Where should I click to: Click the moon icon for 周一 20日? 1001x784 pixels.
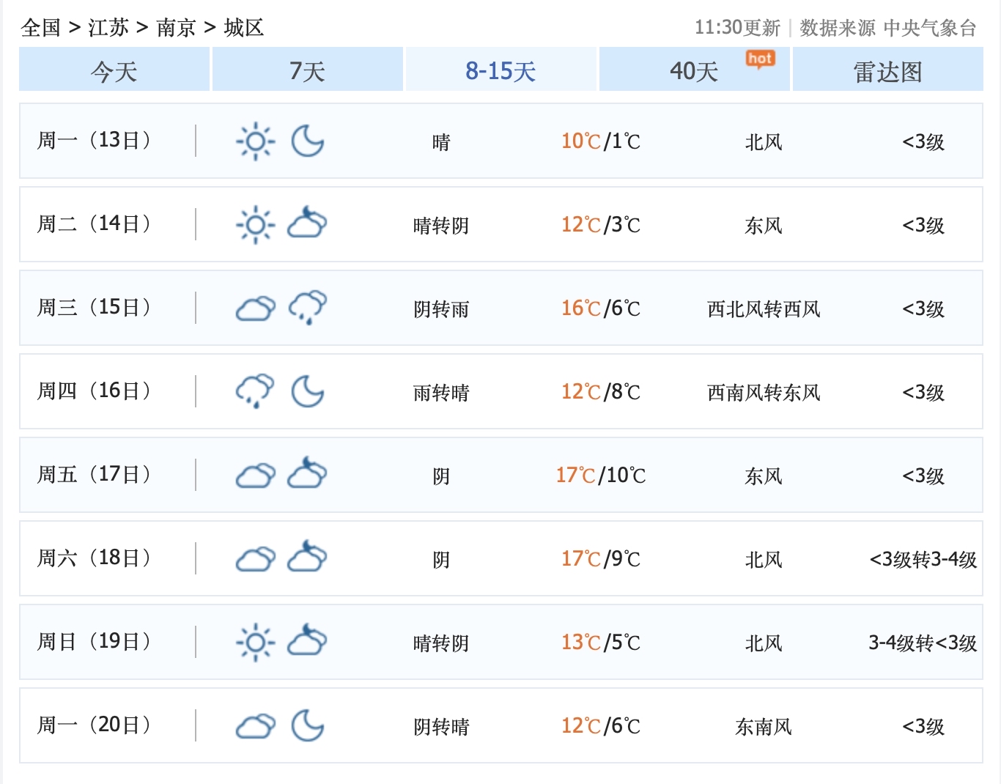tap(308, 725)
